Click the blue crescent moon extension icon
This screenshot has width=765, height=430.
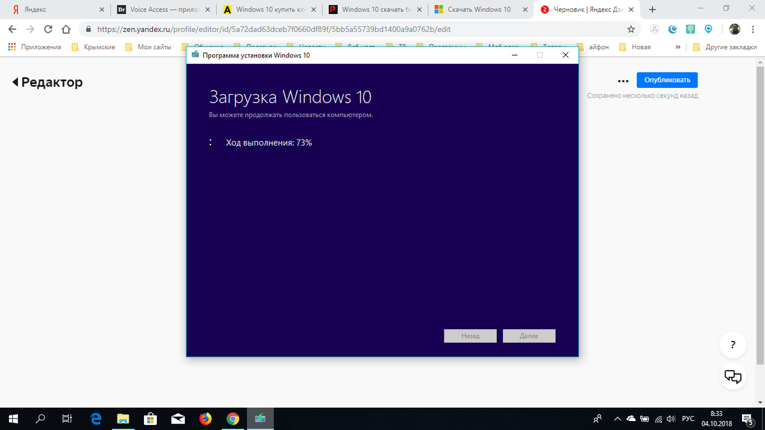(x=673, y=29)
